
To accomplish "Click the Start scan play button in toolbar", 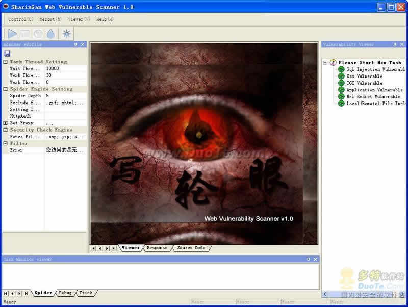I will 12,34.
